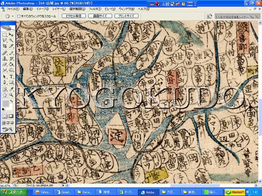This screenshot has height=196, width=262.
Task: Open the レイヤー menu
Action: (59, 9)
